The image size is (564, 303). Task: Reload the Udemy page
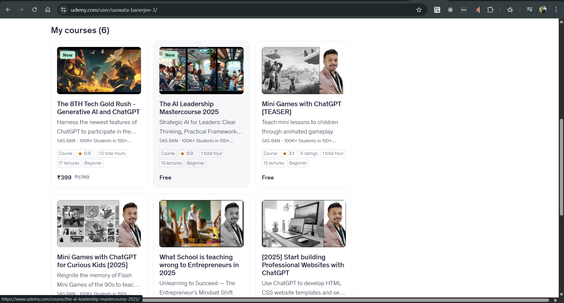34,10
